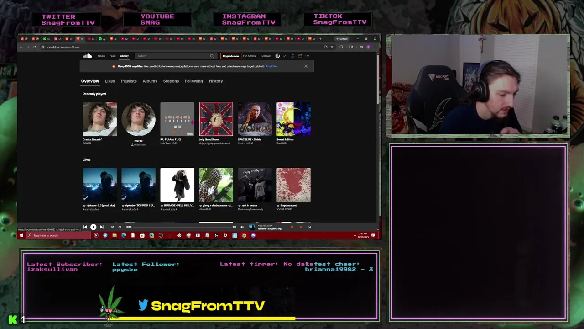Switch to the Likes tab

click(109, 81)
